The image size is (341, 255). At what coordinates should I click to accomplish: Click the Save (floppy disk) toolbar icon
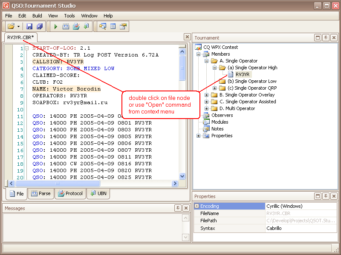pyautogui.click(x=29, y=26)
